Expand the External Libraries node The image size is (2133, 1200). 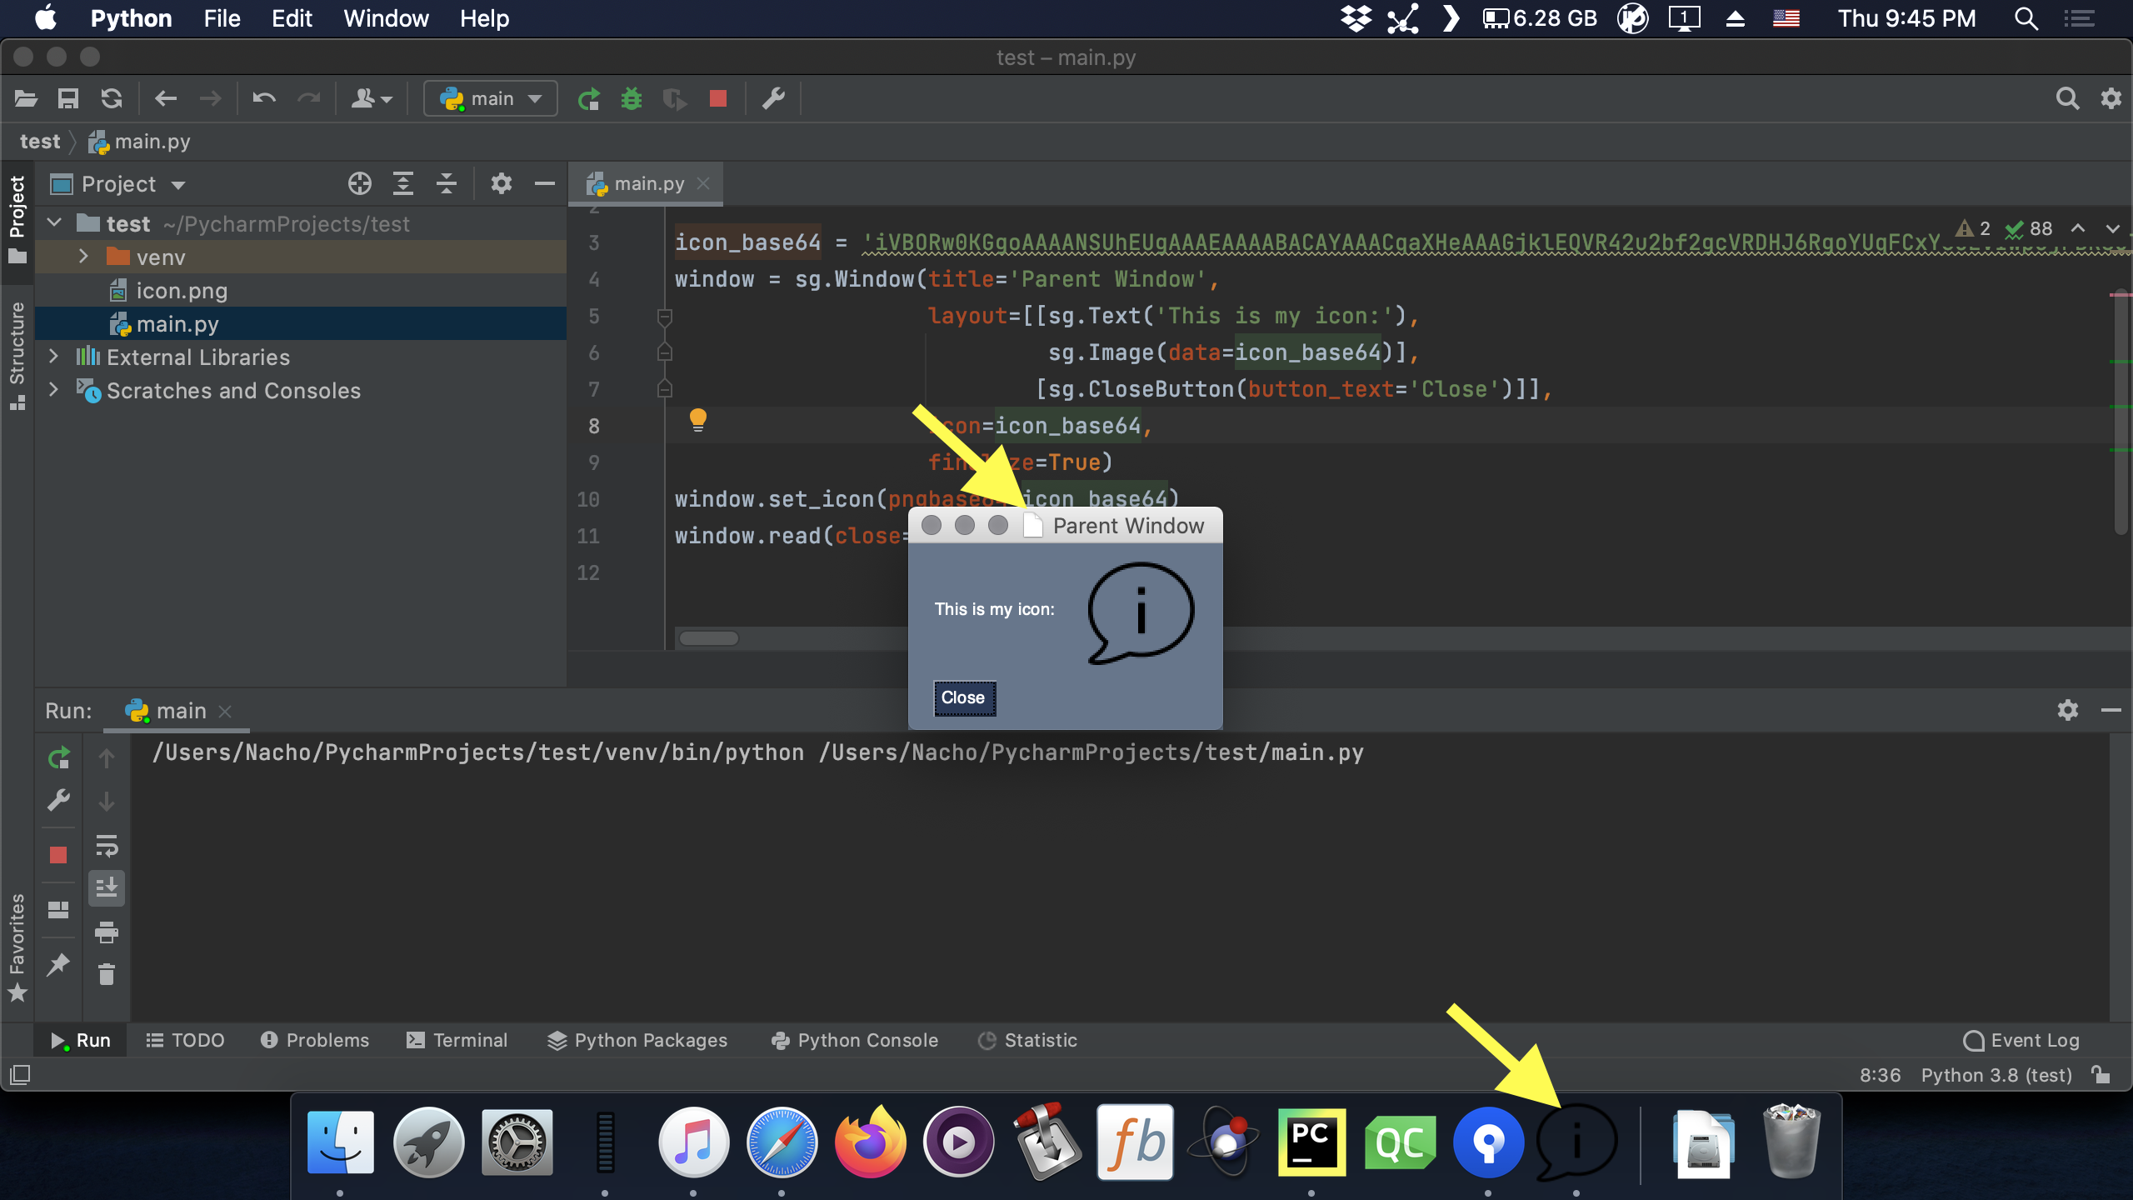(53, 357)
